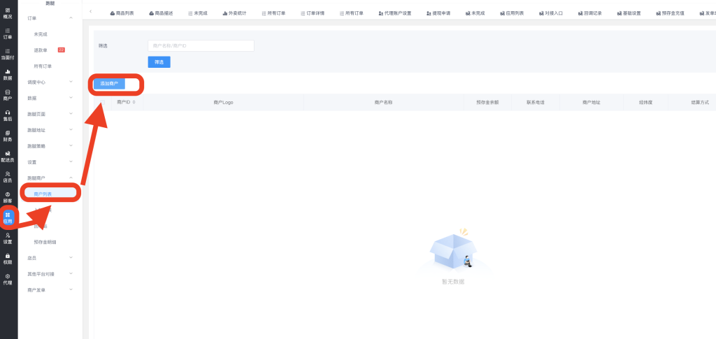Sort by the 商户ID column arrows

(134, 102)
